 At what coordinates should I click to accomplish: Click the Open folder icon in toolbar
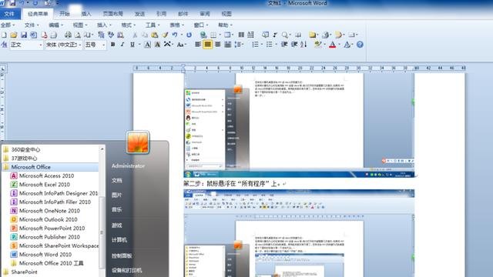click(x=14, y=35)
